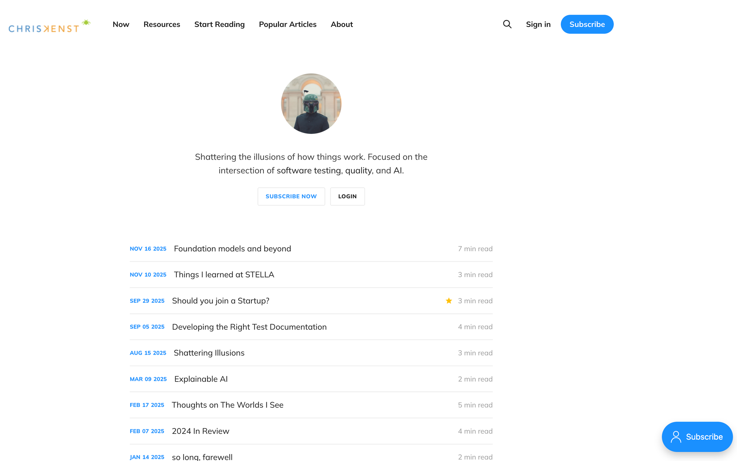Click the Sign in link
This screenshot has height=461, width=737.
pos(538,24)
